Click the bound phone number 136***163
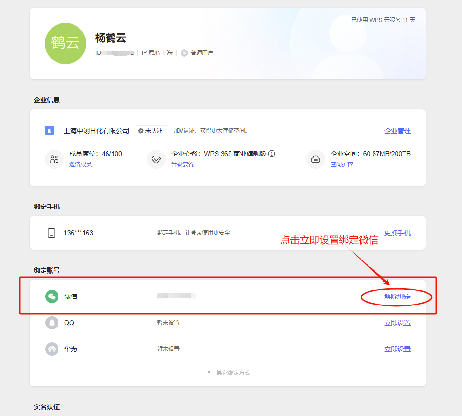462x416 pixels. tap(79, 233)
